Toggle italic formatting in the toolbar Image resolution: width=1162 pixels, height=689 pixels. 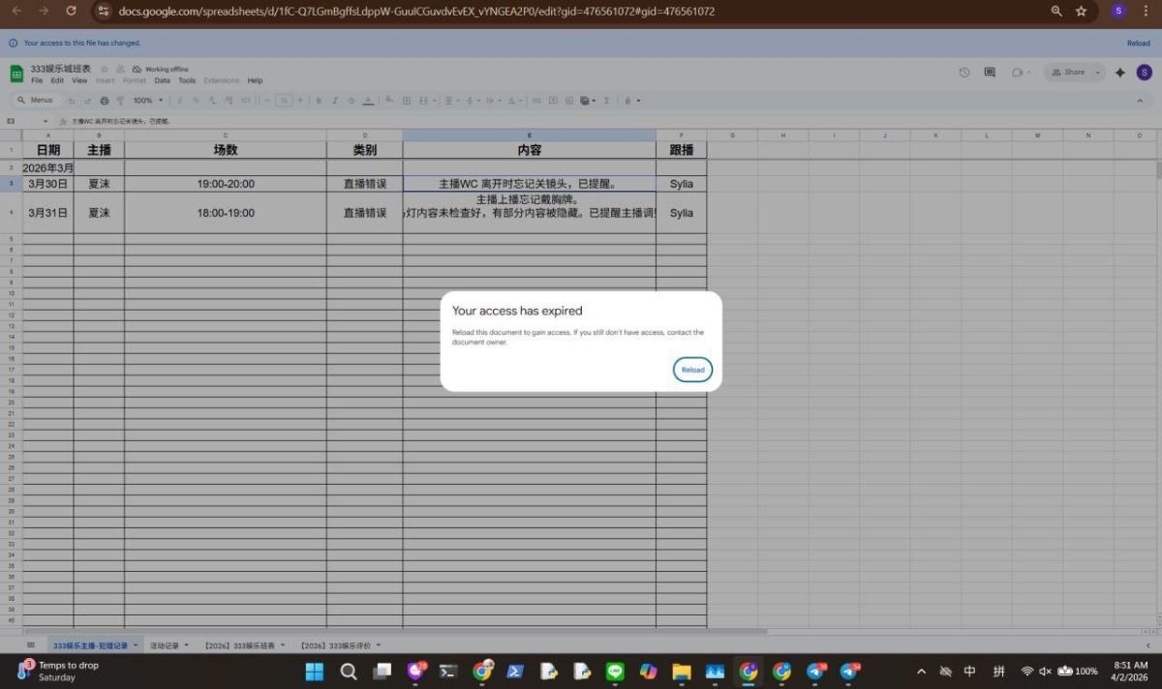click(334, 101)
